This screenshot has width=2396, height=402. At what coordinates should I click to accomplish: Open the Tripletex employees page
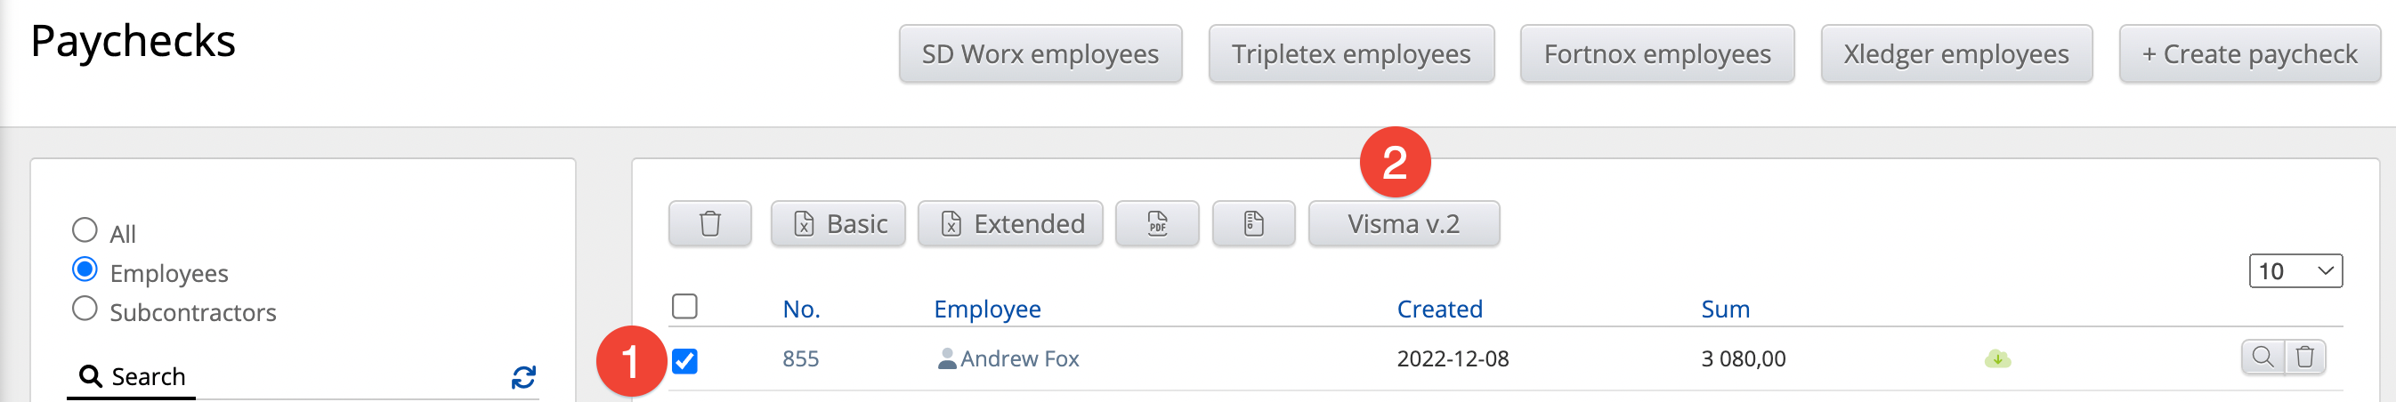tap(1350, 54)
